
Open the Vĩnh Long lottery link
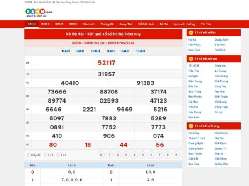(220, 102)
